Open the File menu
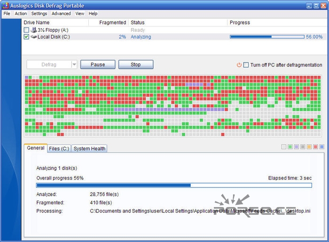Image resolution: width=329 pixels, height=242 pixels. pyautogui.click(x=7, y=14)
